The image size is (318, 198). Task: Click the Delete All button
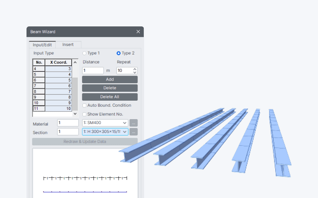pyautogui.click(x=110, y=97)
